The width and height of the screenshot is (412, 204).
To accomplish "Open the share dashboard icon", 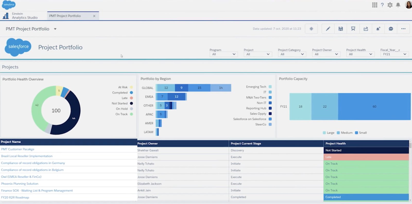I will click(366, 29).
